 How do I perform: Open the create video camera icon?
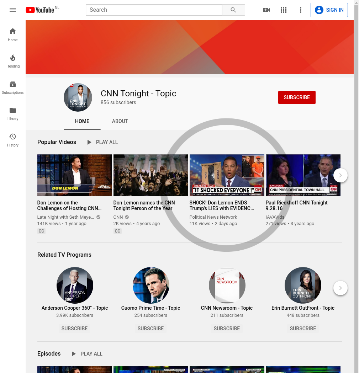click(x=266, y=10)
